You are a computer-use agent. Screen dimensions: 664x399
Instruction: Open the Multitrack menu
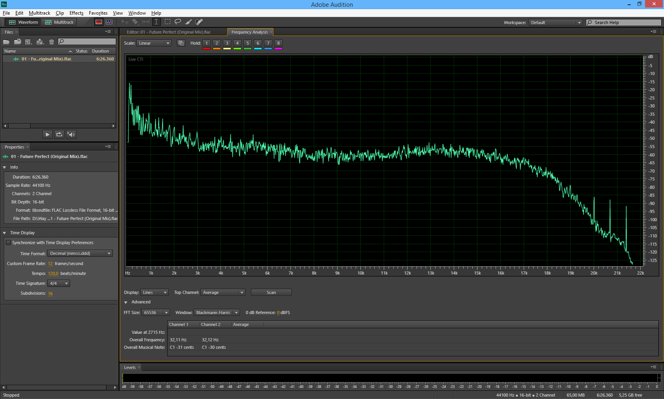point(40,13)
